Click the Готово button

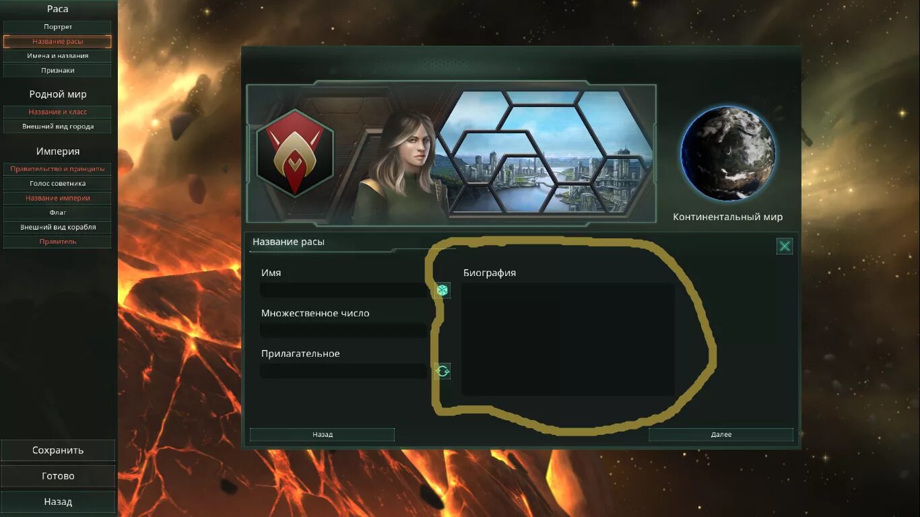coord(58,476)
